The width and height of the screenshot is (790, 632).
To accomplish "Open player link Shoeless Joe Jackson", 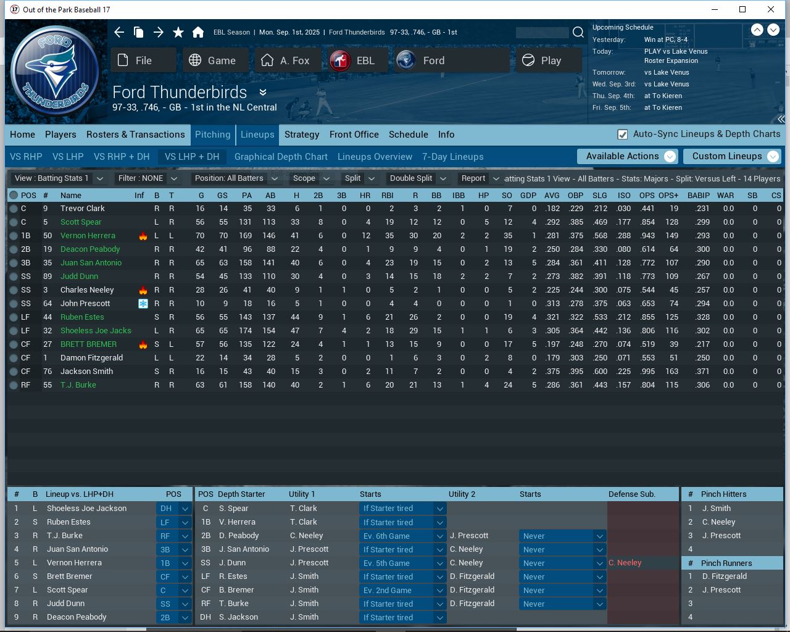I will tap(96, 331).
